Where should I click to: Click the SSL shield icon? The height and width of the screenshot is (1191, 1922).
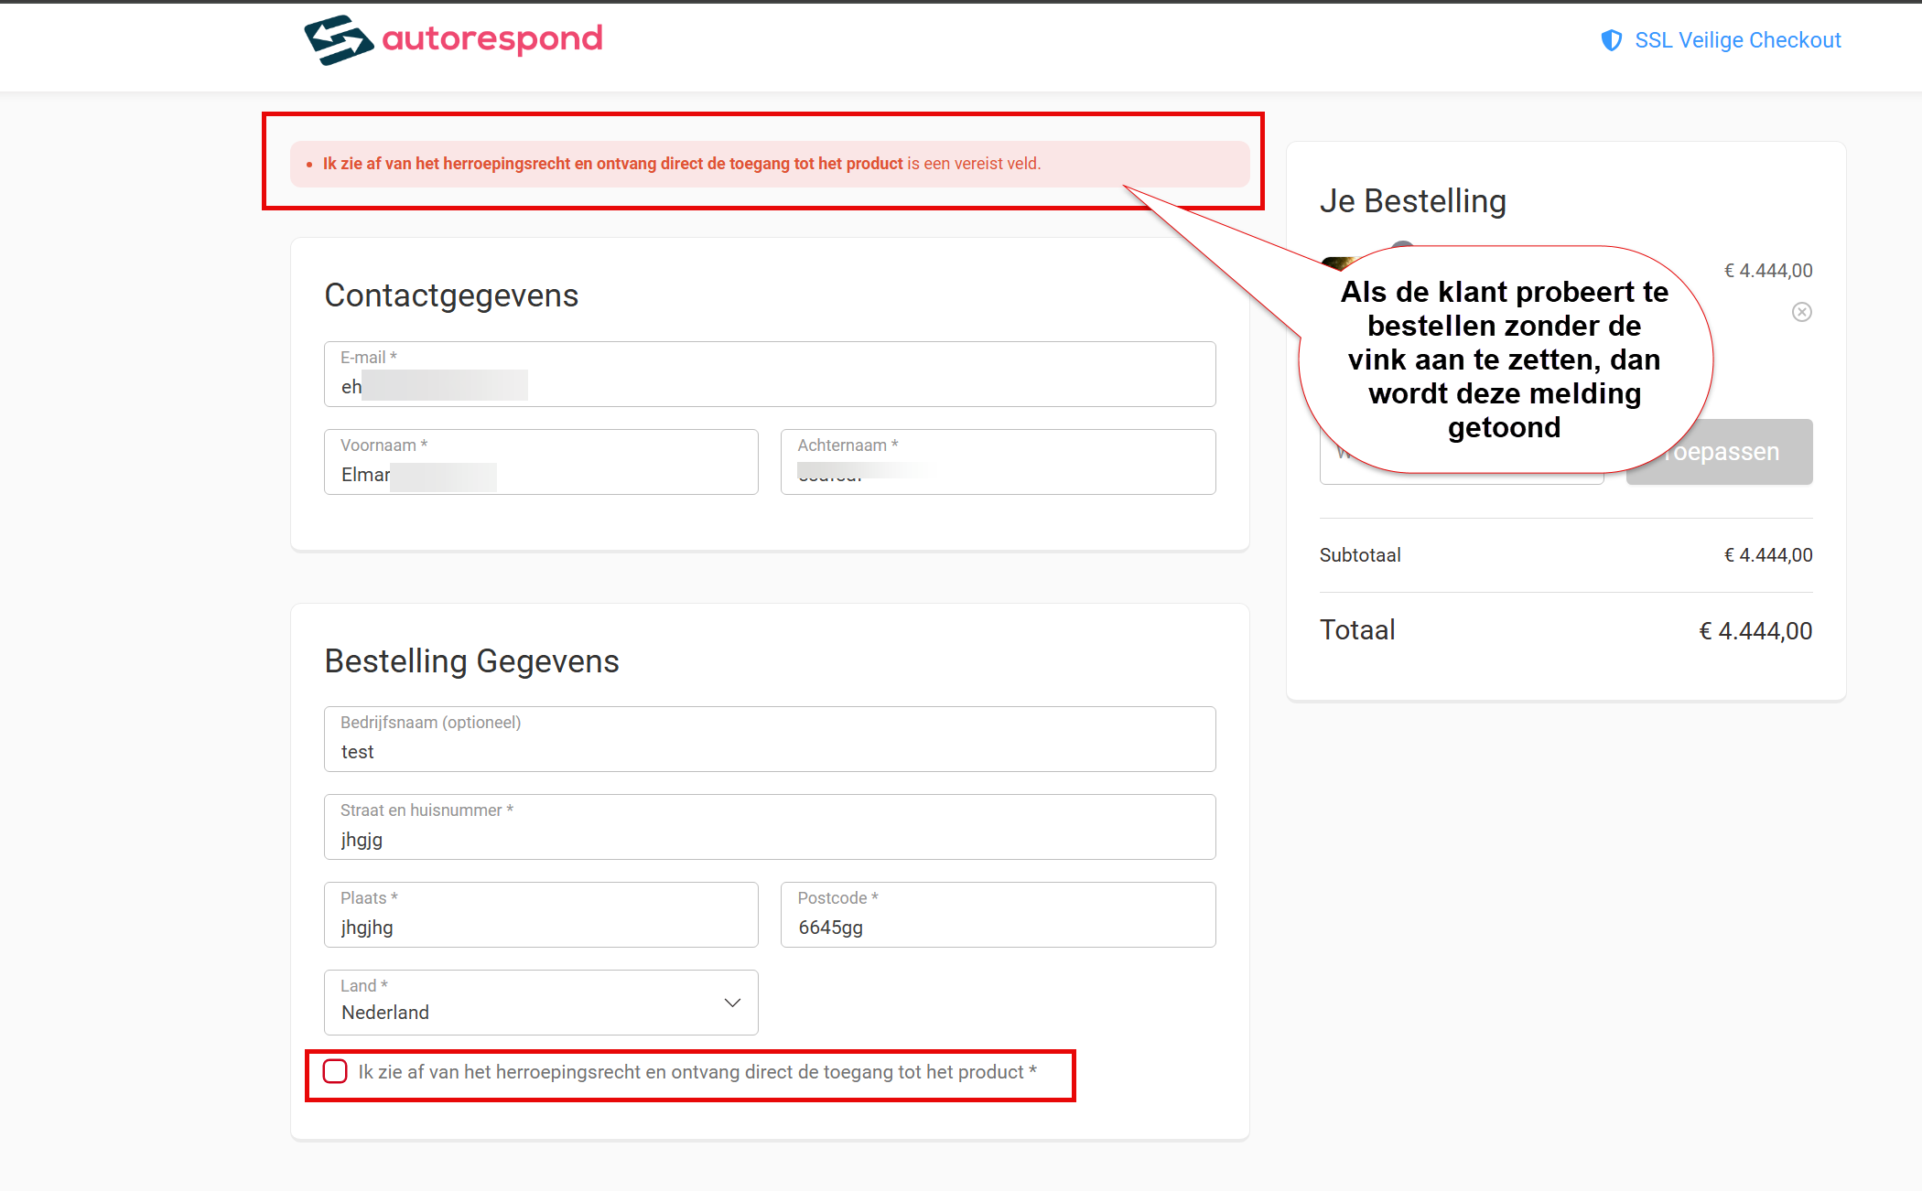pyautogui.click(x=1611, y=40)
